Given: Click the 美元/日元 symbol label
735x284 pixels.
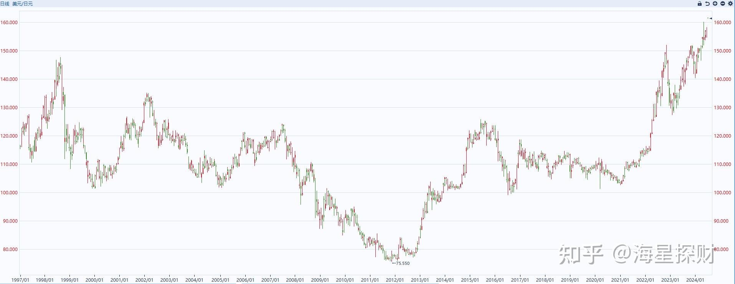Looking at the screenshot, I should coord(23,3).
